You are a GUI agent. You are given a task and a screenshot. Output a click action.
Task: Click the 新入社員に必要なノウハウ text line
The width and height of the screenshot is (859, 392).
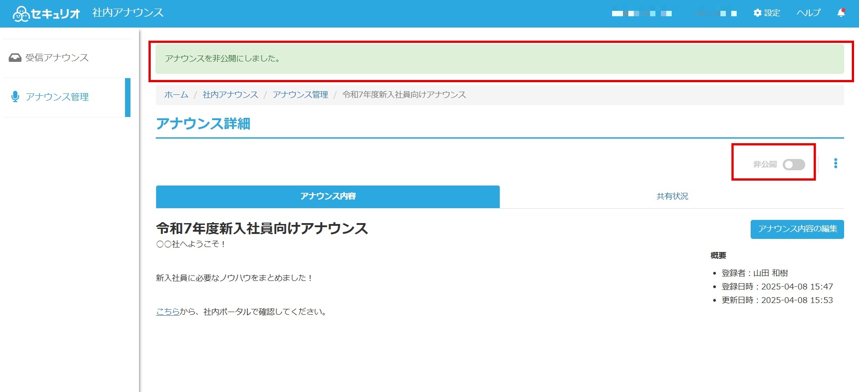point(235,278)
